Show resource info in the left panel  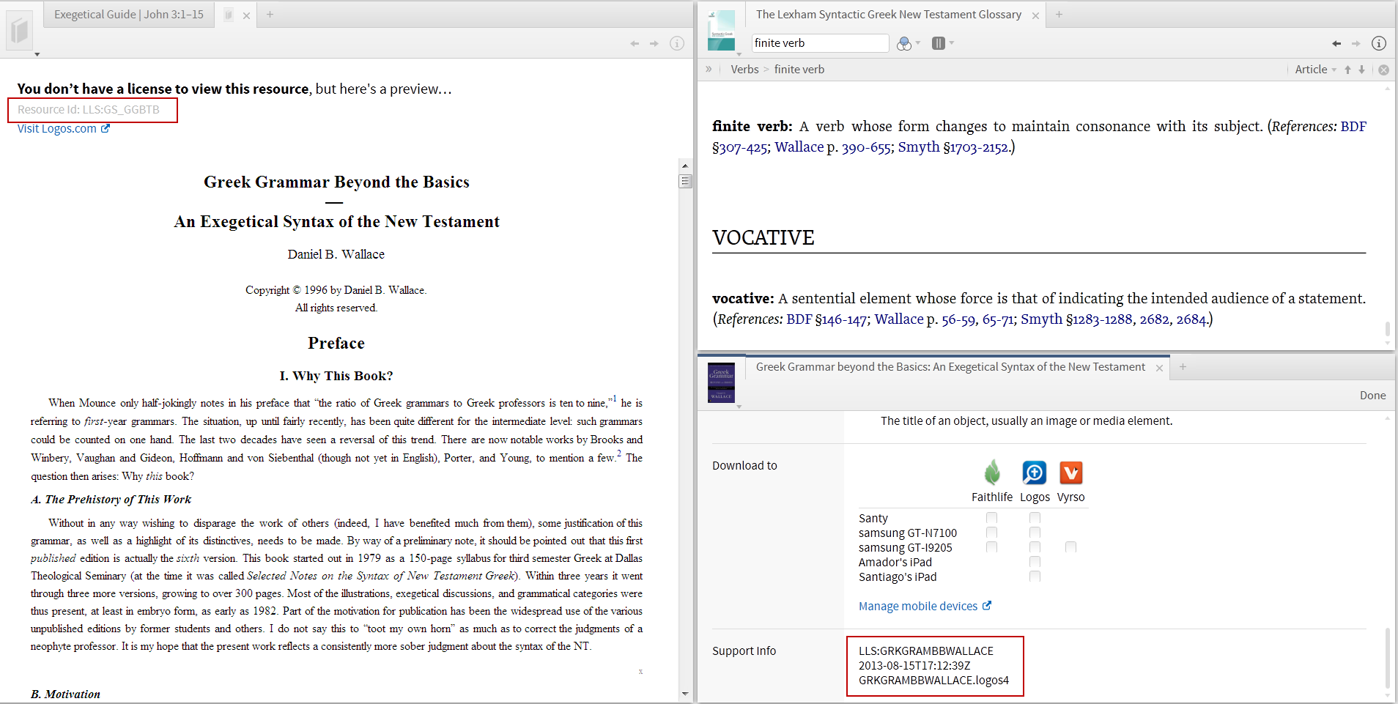pyautogui.click(x=677, y=44)
